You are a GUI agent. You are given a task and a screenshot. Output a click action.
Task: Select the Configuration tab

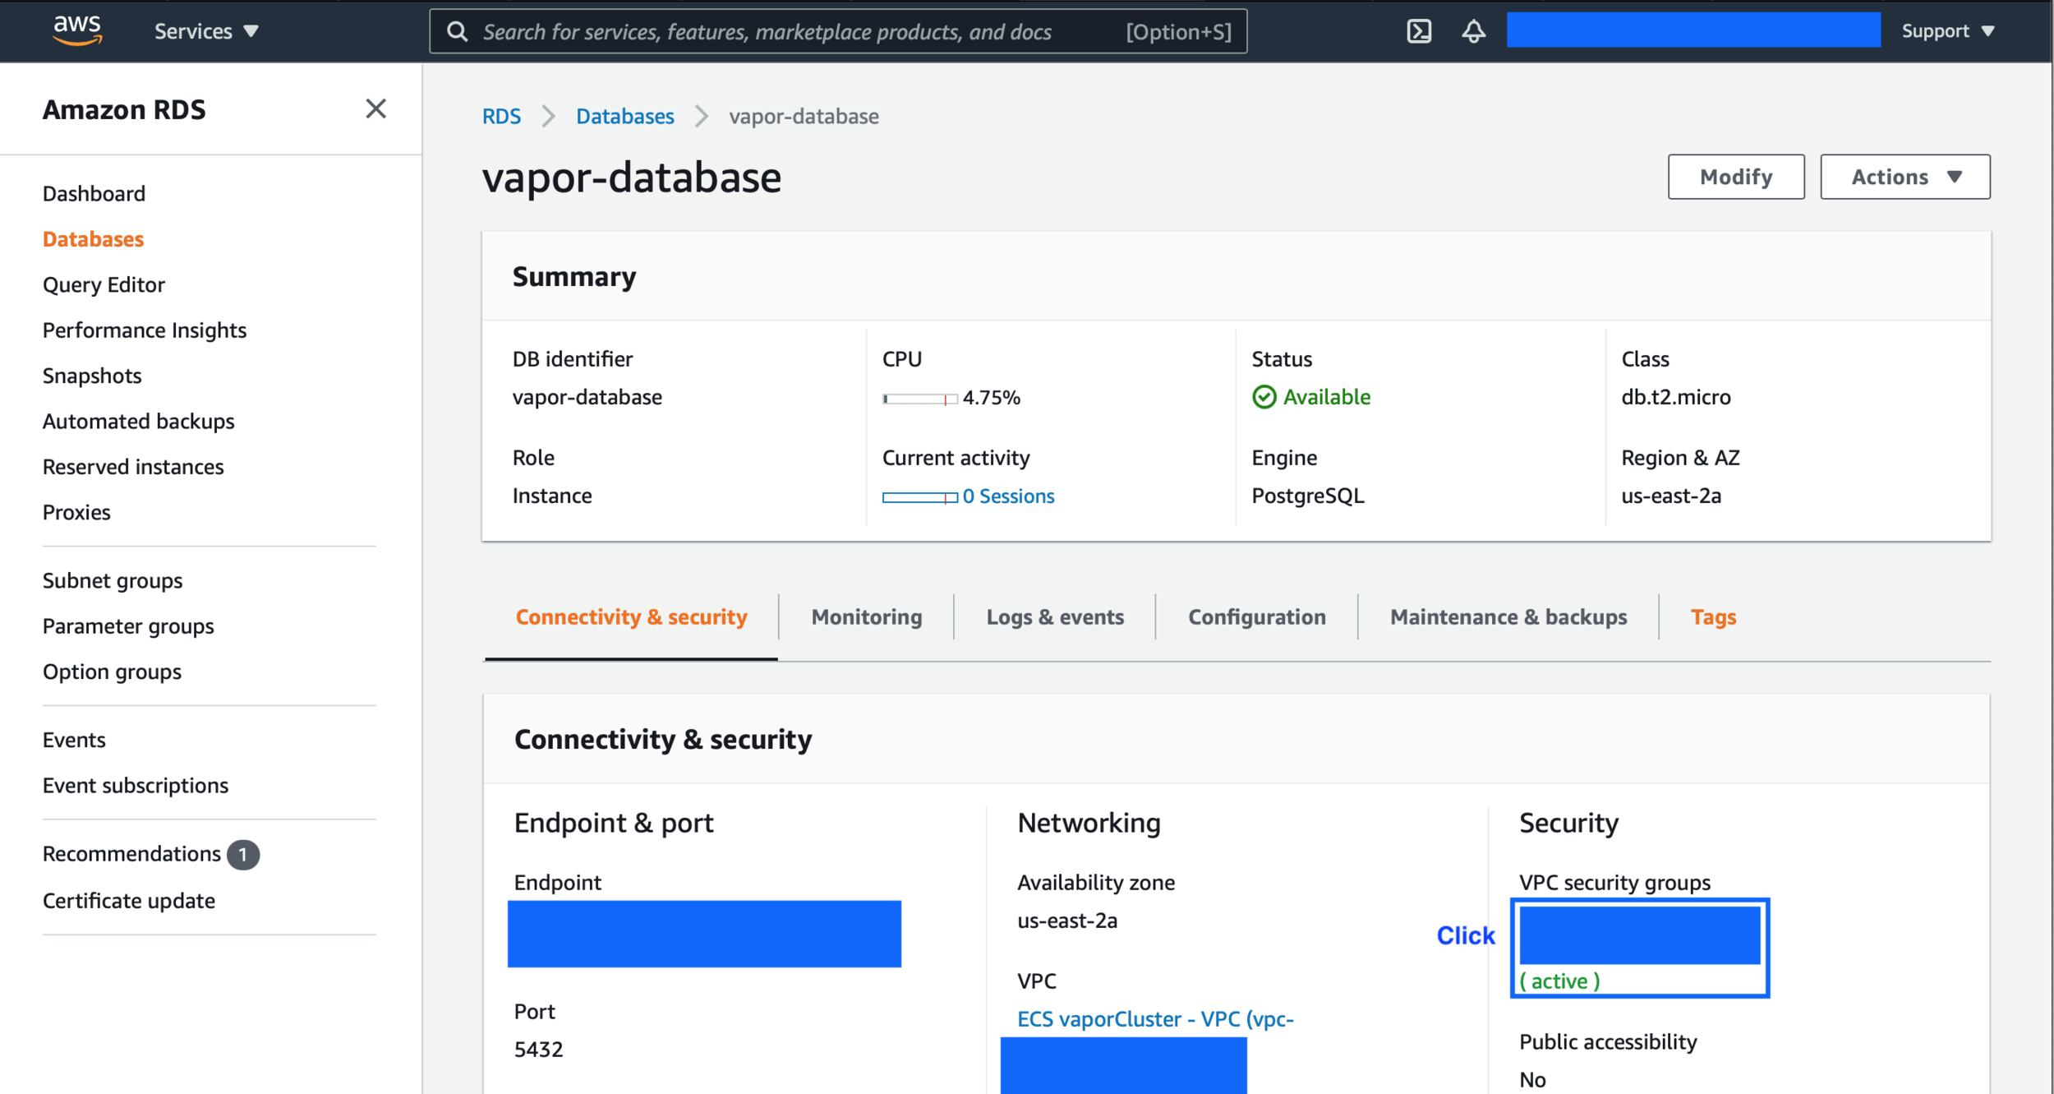coord(1256,616)
